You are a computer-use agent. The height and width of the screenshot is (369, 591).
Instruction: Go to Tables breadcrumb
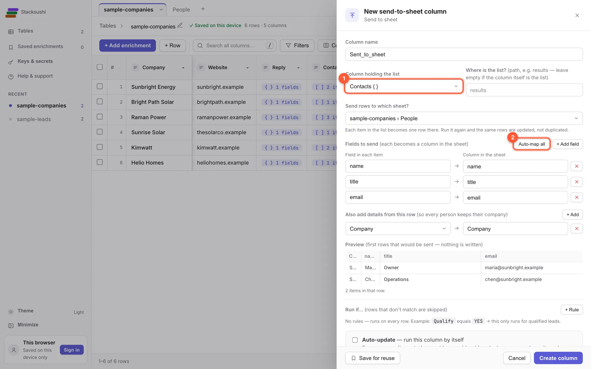(108, 26)
